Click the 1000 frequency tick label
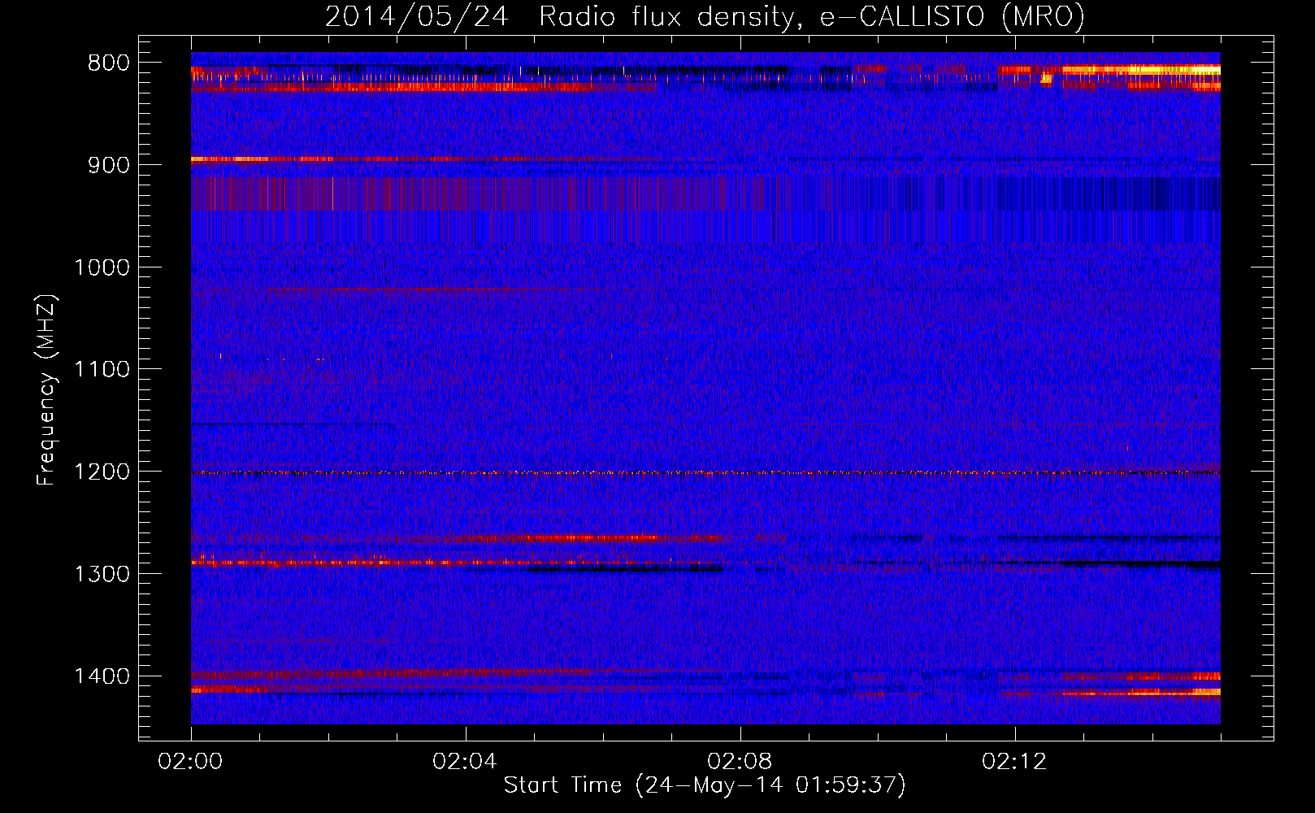 coord(102,267)
